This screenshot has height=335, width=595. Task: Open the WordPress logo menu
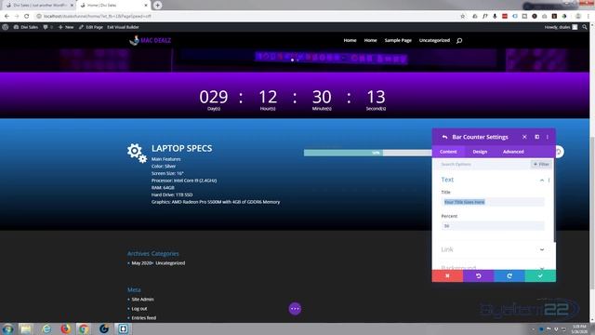pyautogui.click(x=6, y=27)
